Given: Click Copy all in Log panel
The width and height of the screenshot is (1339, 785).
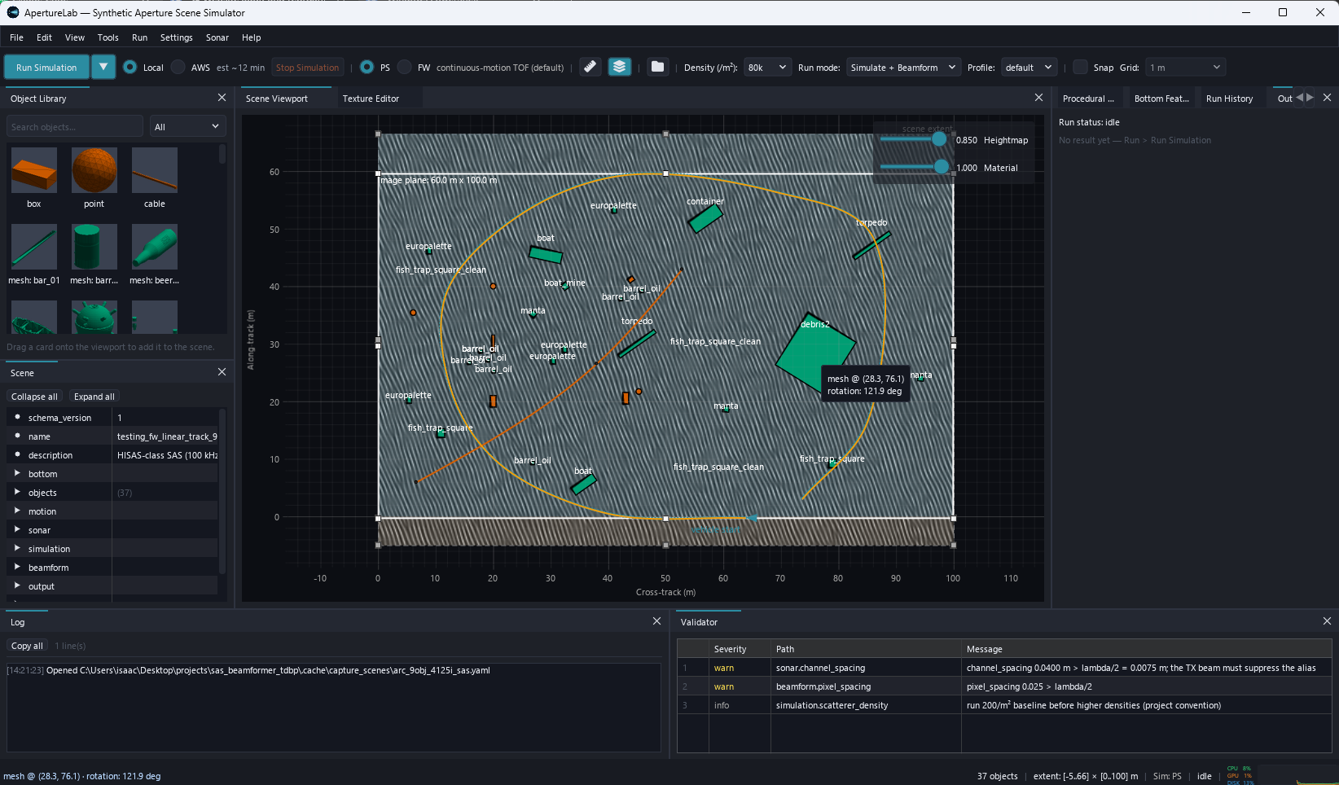Looking at the screenshot, I should coord(27,646).
